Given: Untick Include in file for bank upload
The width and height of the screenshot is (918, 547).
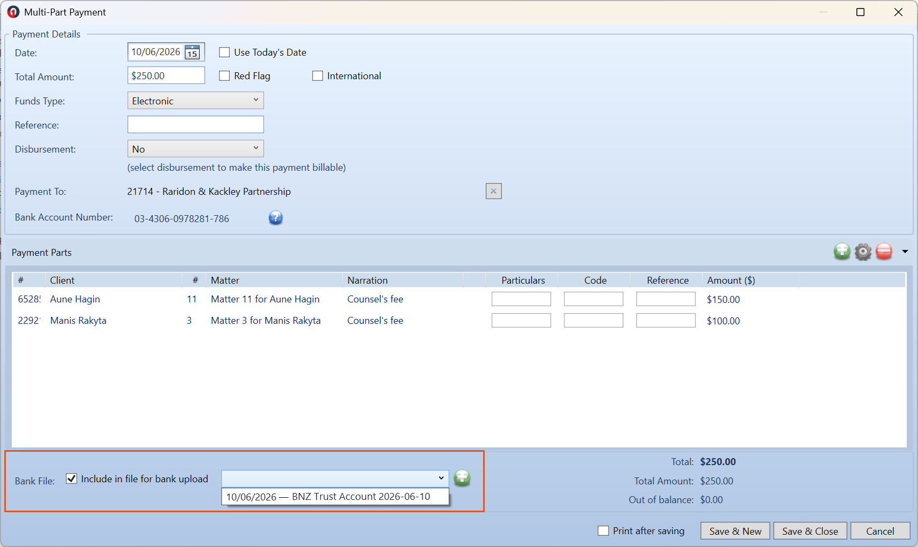Looking at the screenshot, I should pyautogui.click(x=71, y=478).
